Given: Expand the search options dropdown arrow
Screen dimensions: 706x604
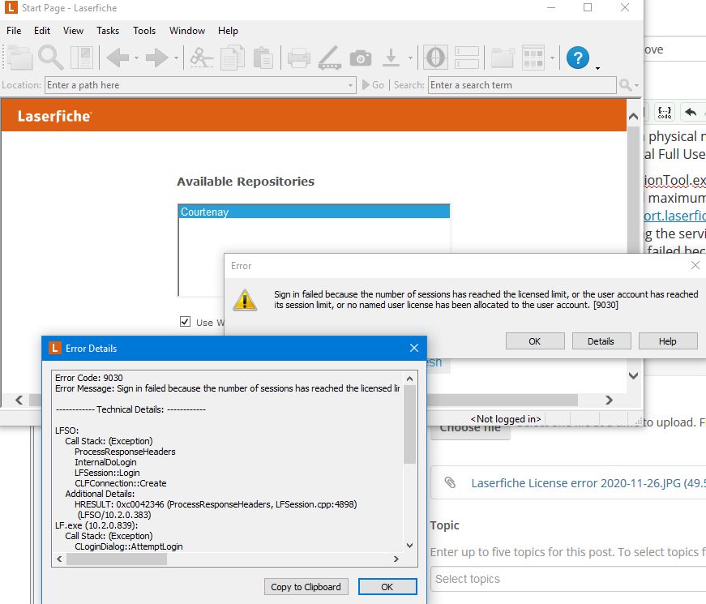Looking at the screenshot, I should 637,85.
